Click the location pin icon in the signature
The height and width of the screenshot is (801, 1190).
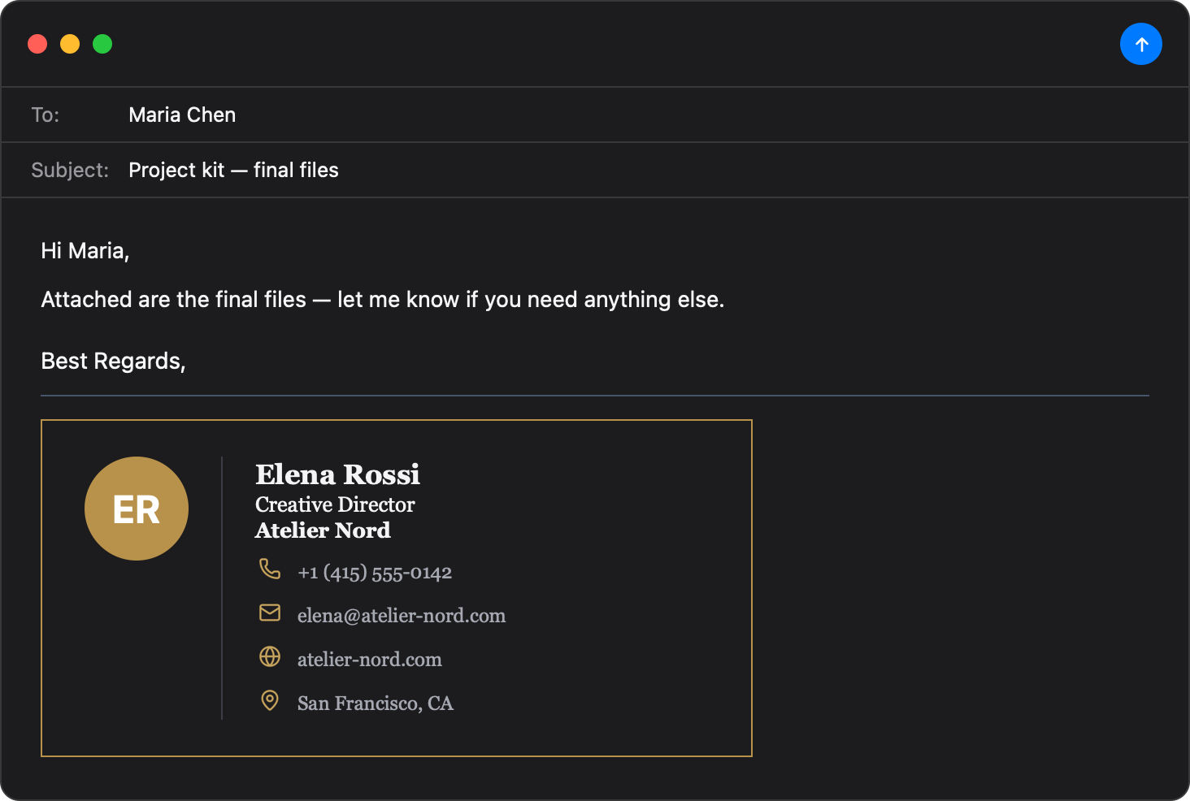point(270,700)
